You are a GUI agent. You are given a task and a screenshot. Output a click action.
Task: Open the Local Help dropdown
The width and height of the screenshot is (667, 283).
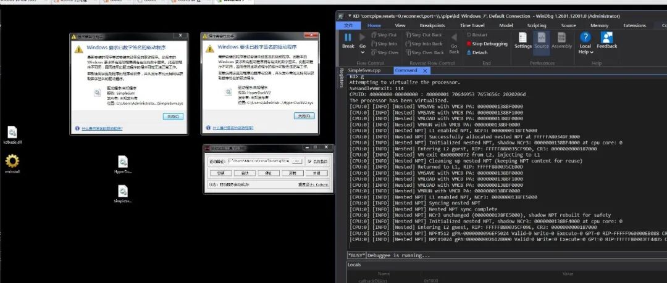pos(585,43)
